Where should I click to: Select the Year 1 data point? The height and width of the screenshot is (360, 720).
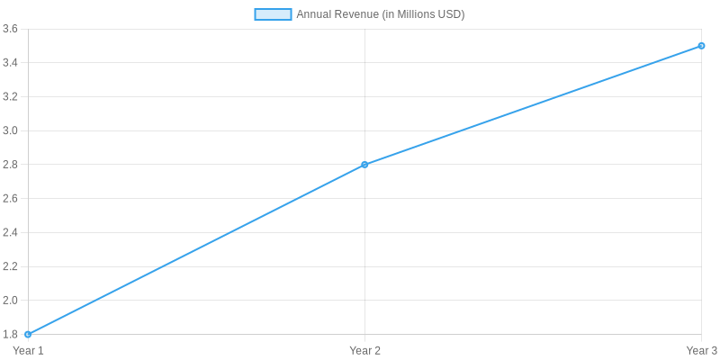pos(28,334)
